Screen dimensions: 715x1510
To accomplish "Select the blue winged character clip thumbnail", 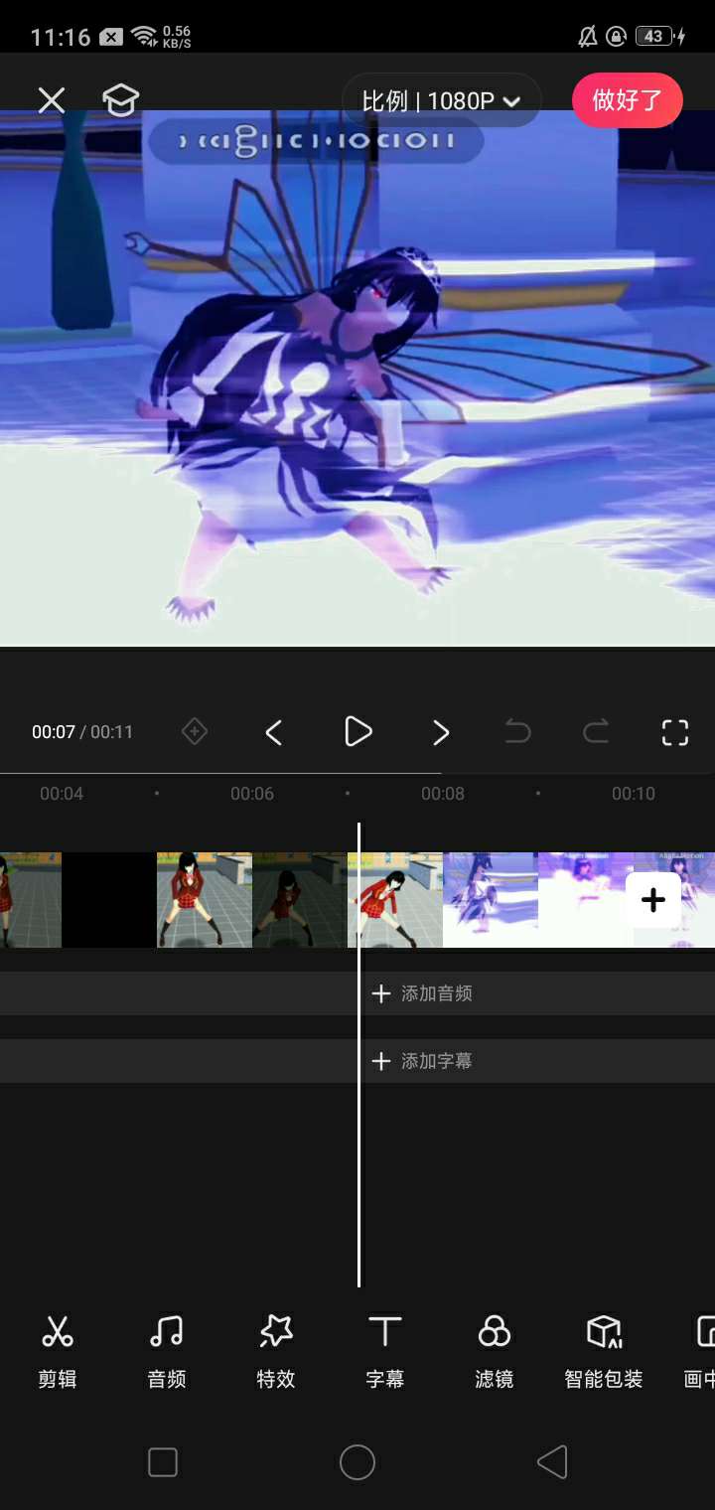I will [491, 900].
